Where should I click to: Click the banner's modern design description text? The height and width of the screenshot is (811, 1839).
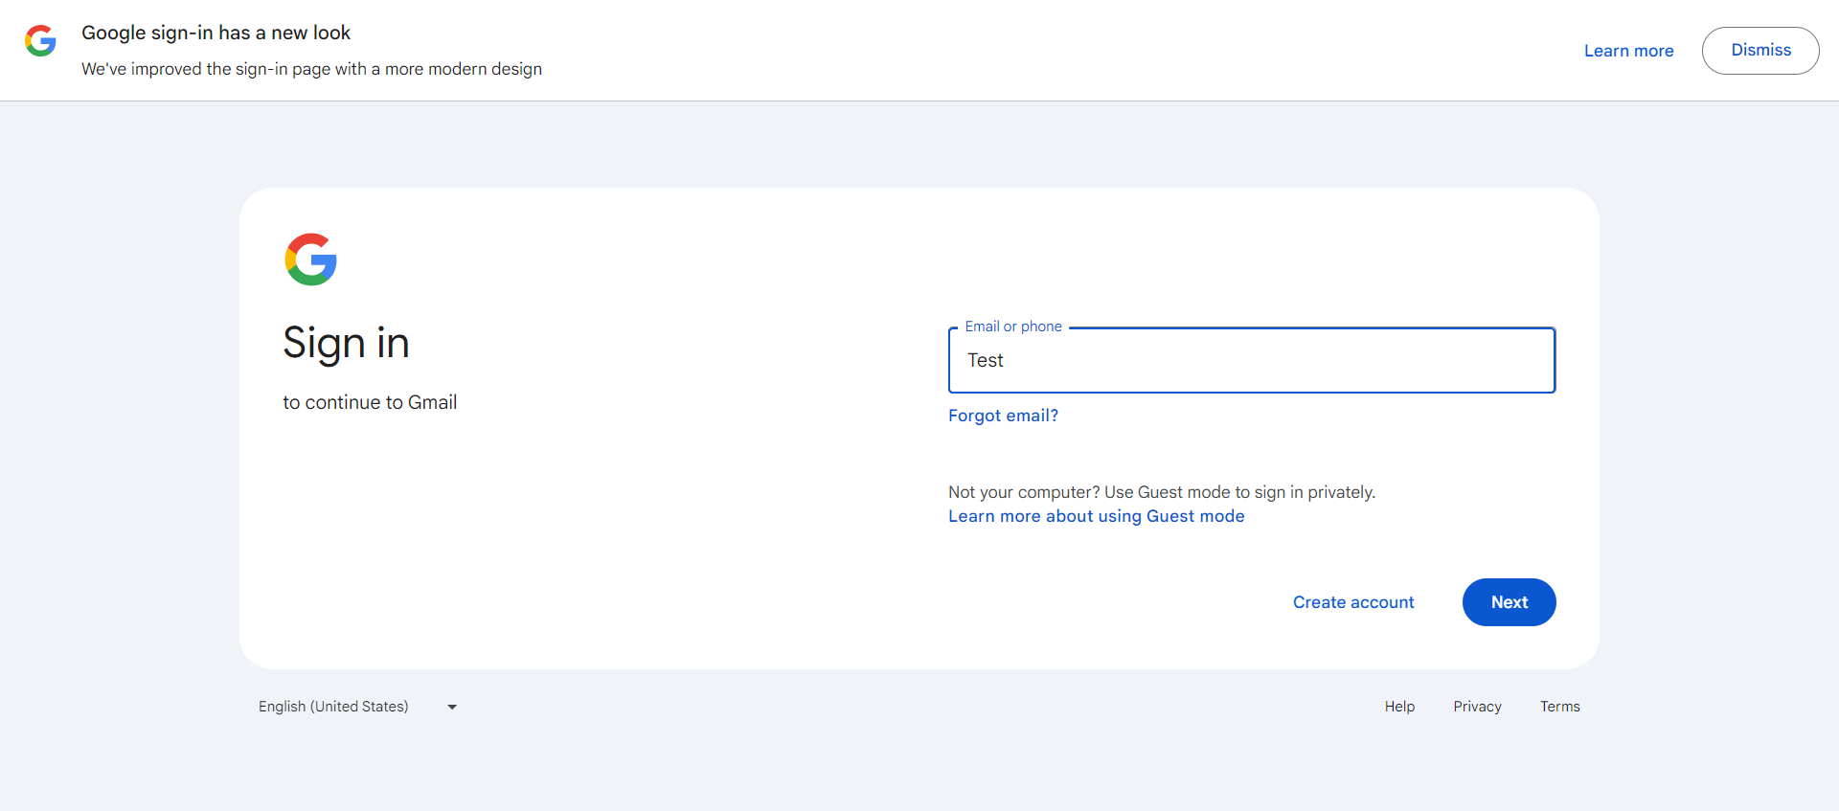(x=311, y=69)
